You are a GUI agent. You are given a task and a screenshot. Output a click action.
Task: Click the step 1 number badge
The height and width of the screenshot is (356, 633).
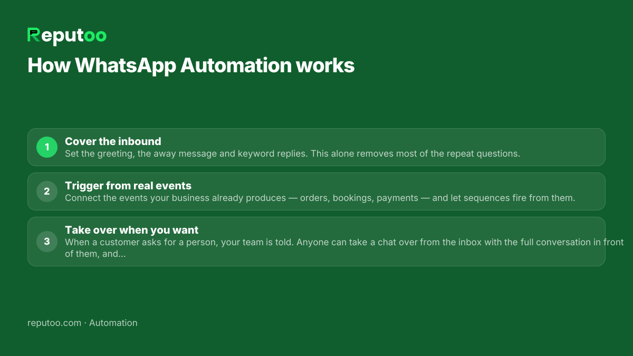point(47,147)
